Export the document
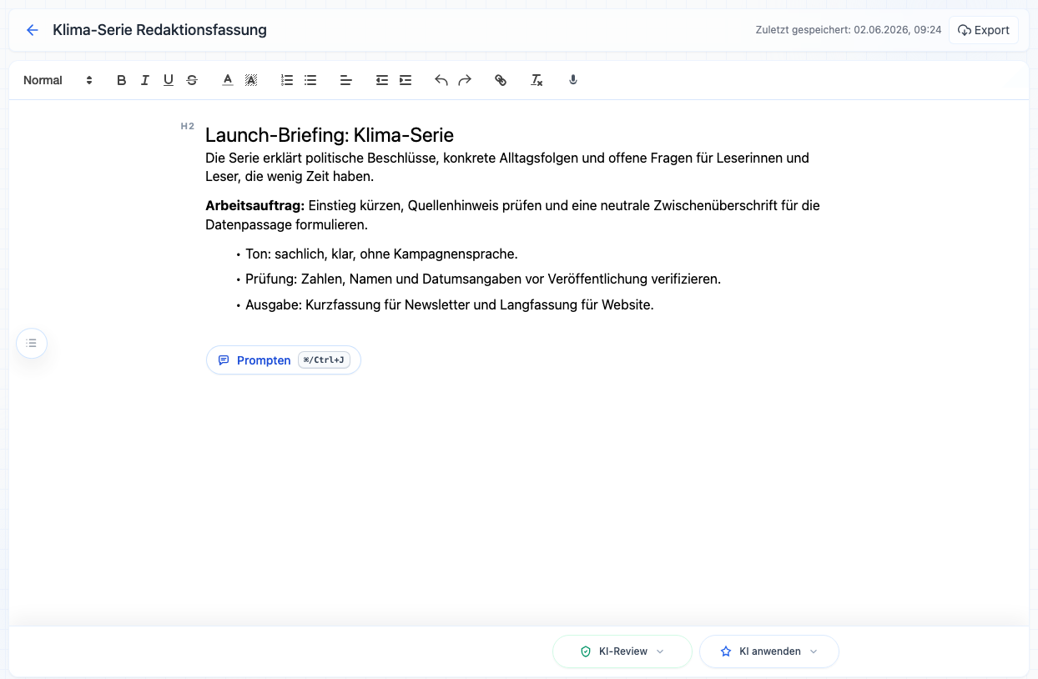The height and width of the screenshot is (679, 1038). point(984,30)
